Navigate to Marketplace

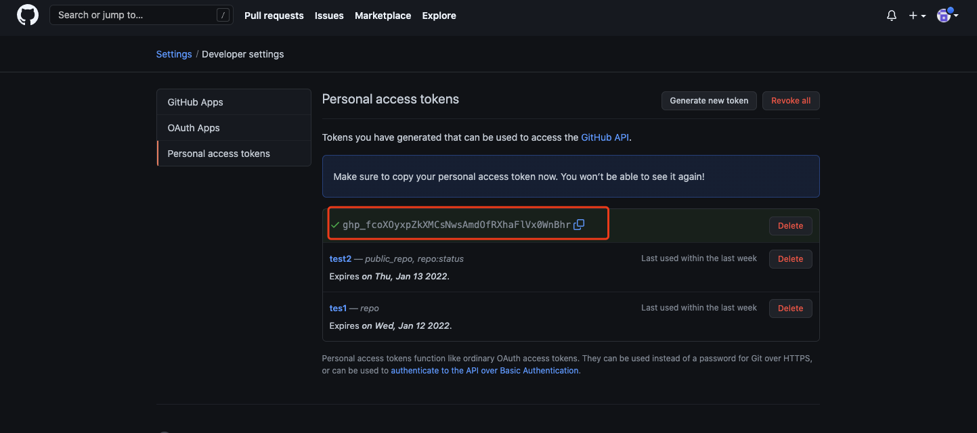[383, 16]
